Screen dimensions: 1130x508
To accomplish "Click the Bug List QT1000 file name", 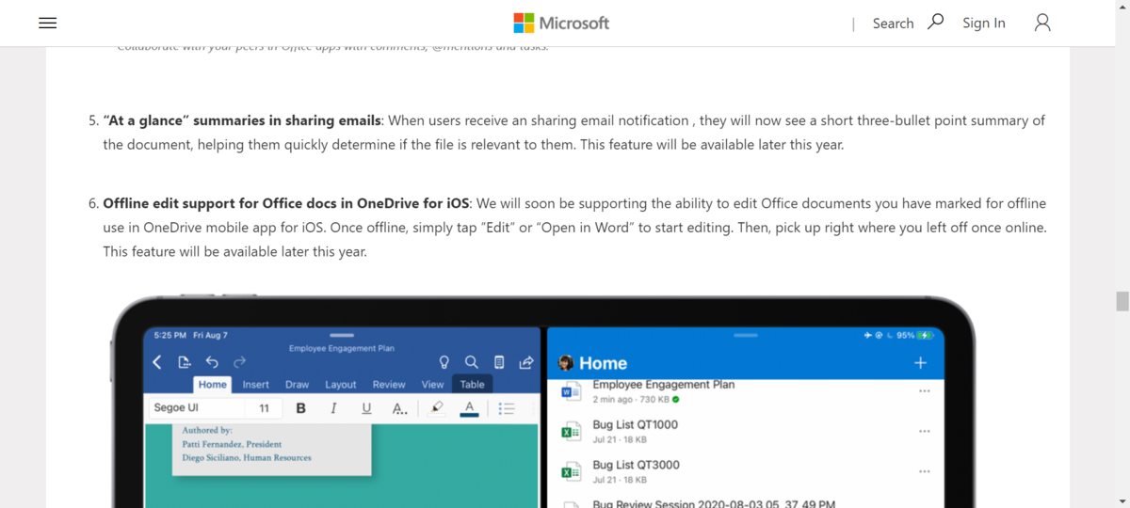I will (x=635, y=424).
